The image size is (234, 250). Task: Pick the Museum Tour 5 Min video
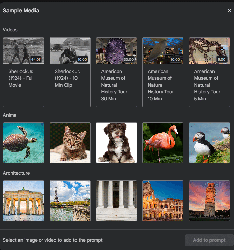coord(209,72)
